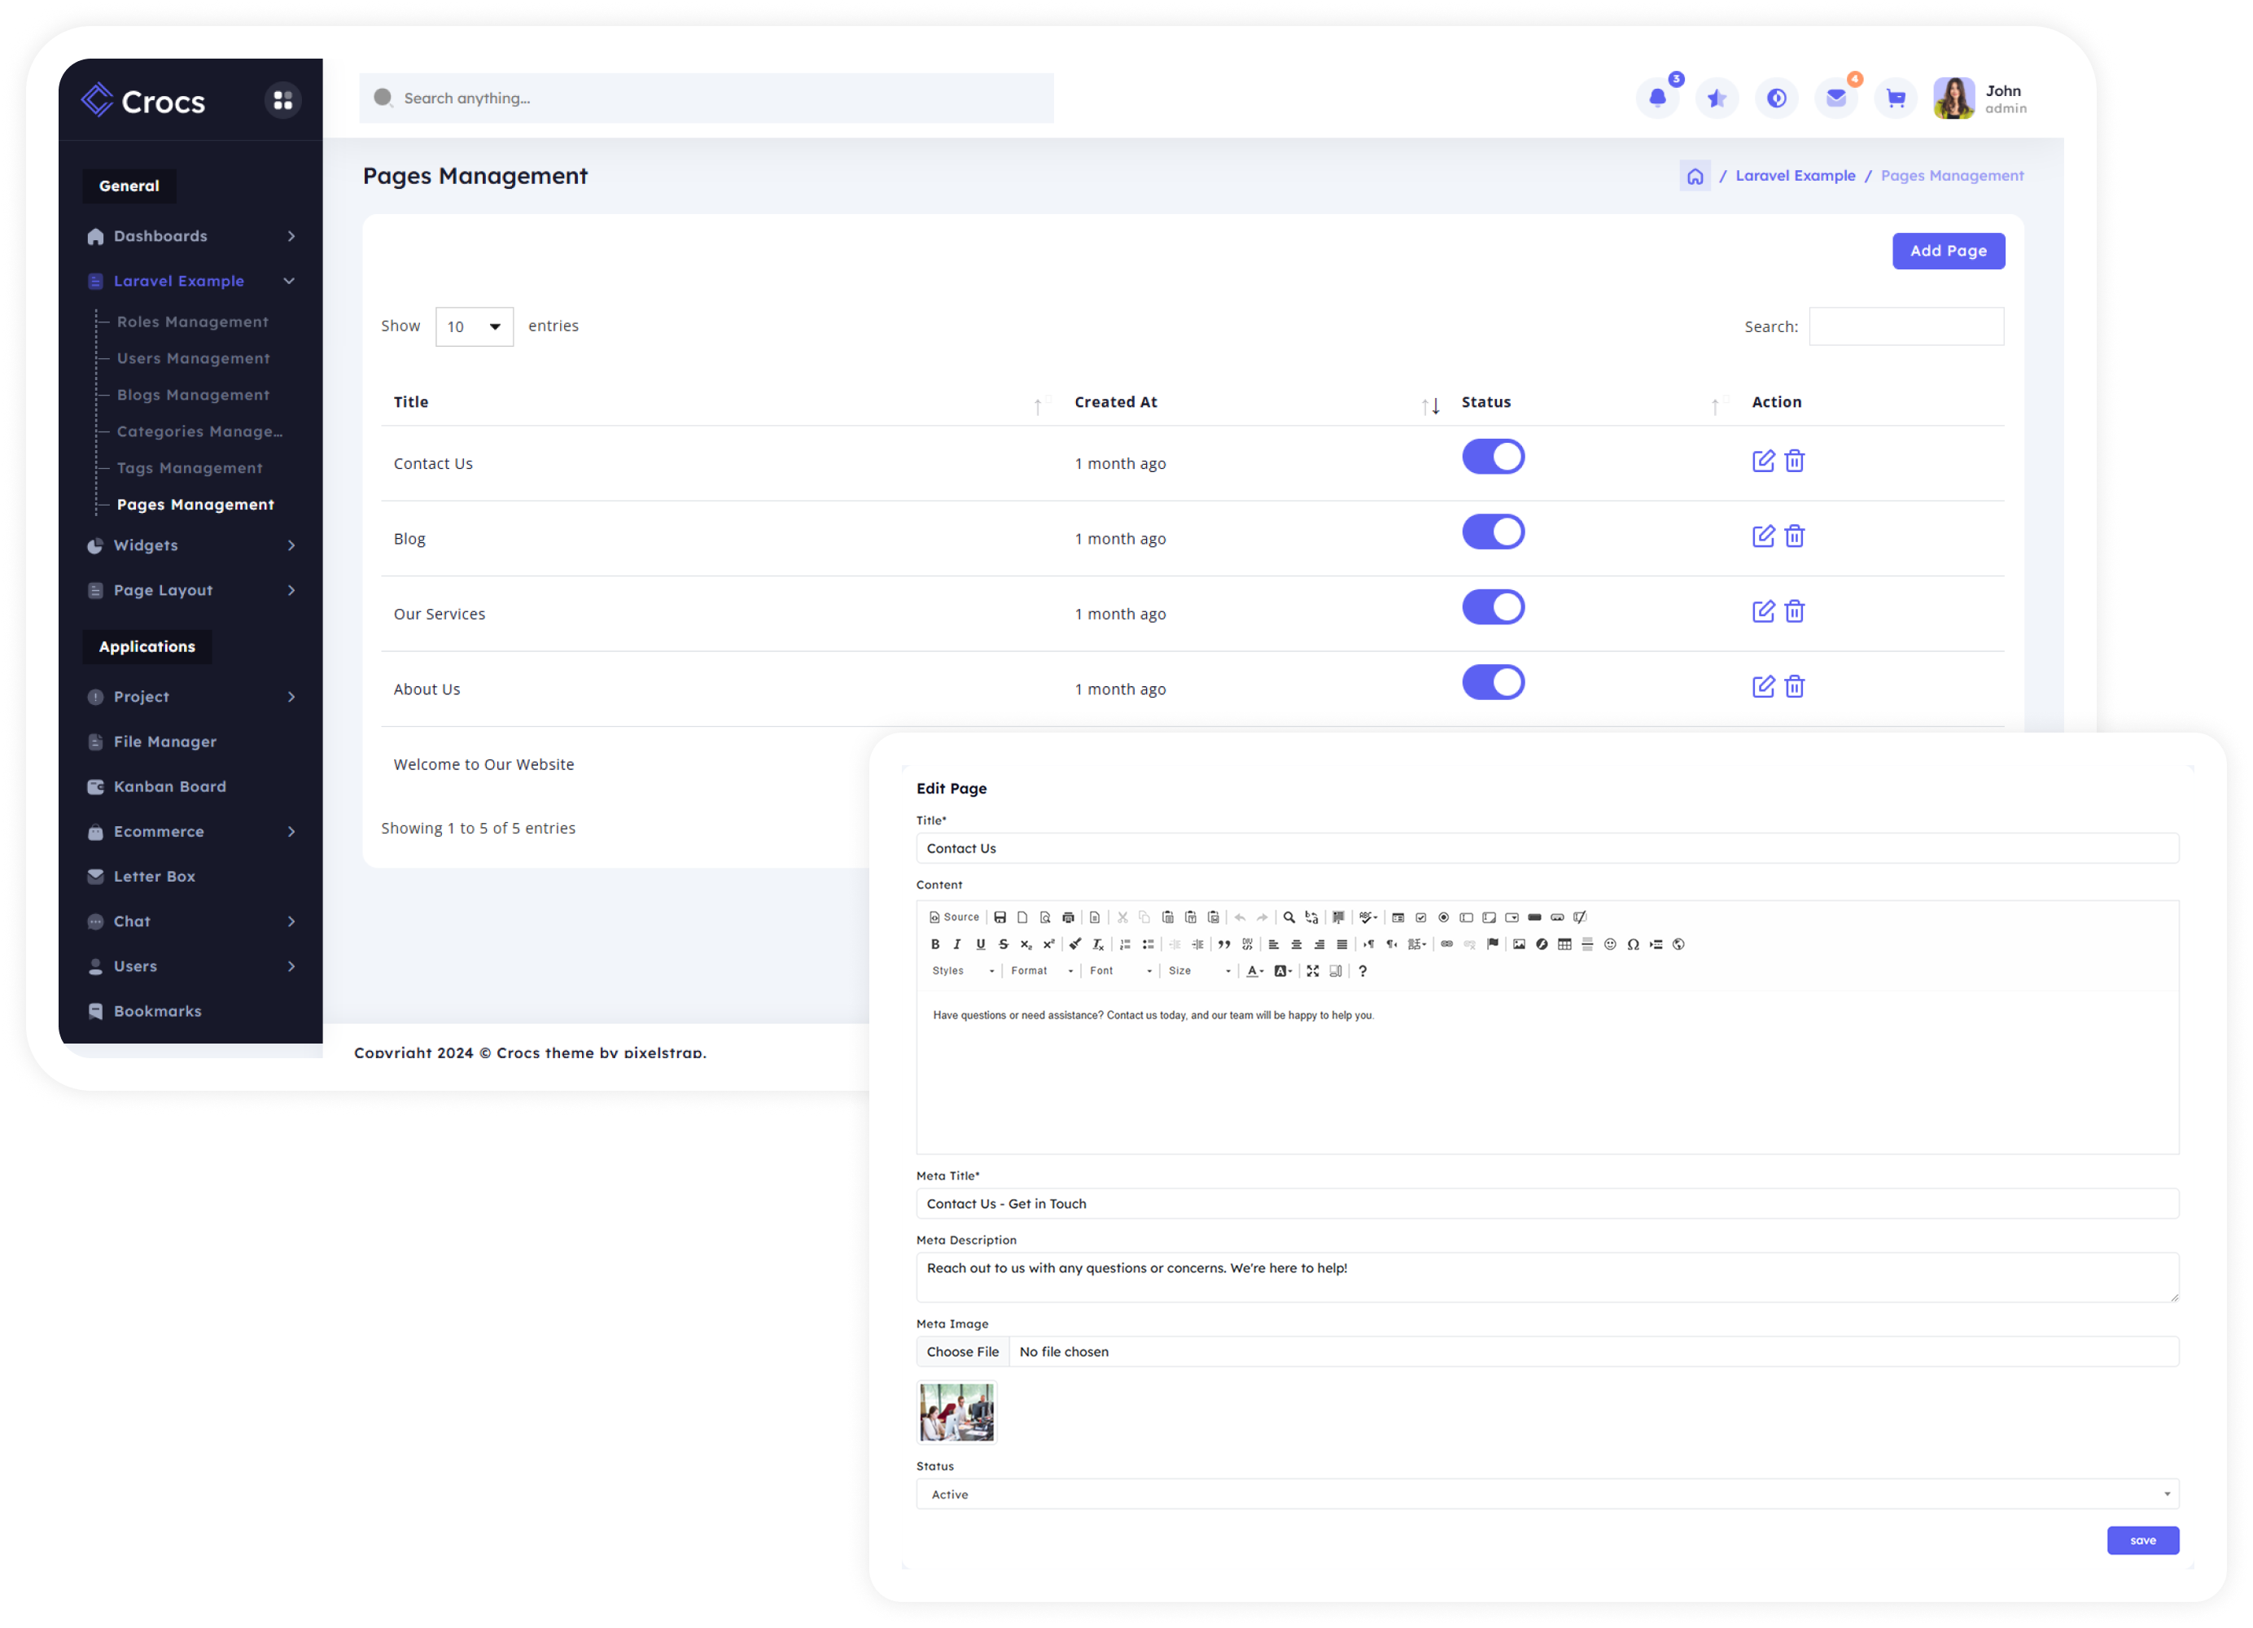Screen dimensions: 2253x1628
Task: Click the Add Page button
Action: [1948, 252]
